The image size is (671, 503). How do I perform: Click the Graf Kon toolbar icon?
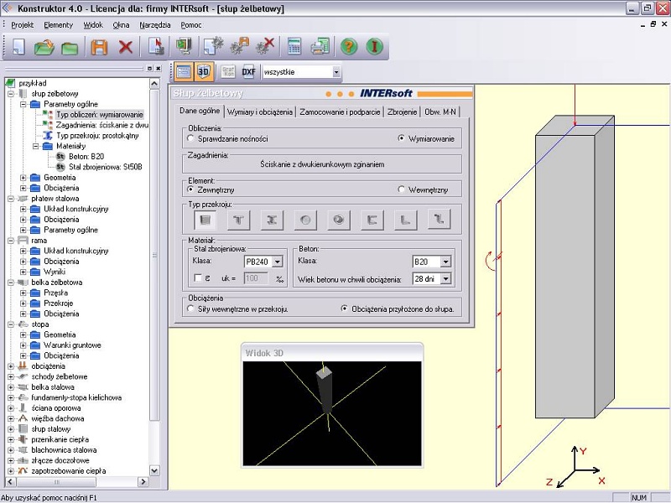point(228,72)
